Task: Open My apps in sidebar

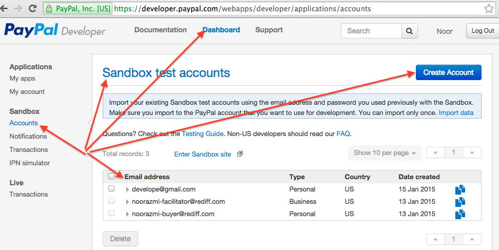Action: 22,79
